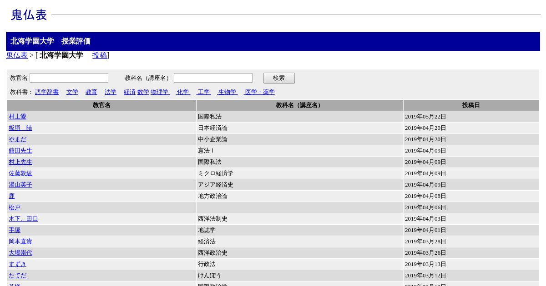Open the 物理学 textbook link
Image resolution: width=546 pixels, height=286 pixels.
(160, 92)
